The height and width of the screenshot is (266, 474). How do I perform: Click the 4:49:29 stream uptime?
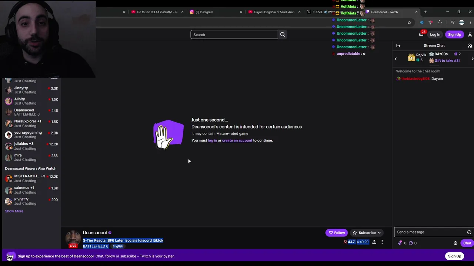point(363,242)
